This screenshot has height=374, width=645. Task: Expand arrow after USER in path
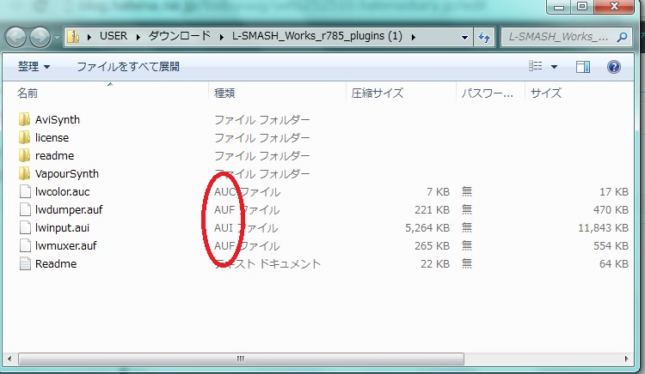point(138,37)
